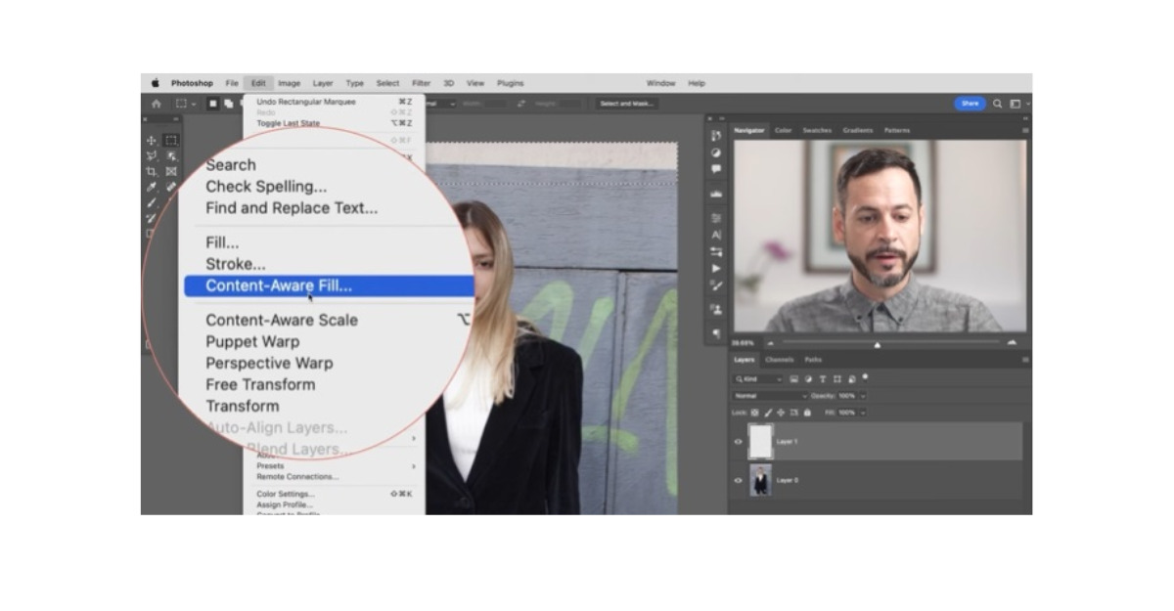This screenshot has width=1174, height=611.
Task: Select the Rectangular Marquee tool
Action: tap(171, 140)
